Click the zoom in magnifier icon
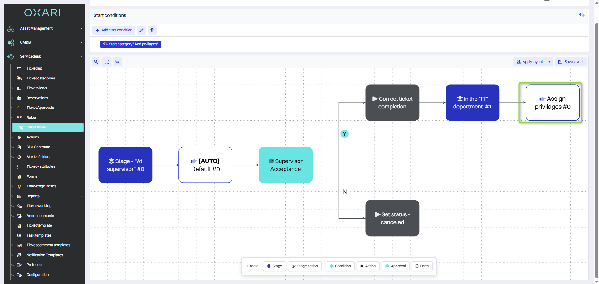599x284 pixels. click(x=117, y=62)
